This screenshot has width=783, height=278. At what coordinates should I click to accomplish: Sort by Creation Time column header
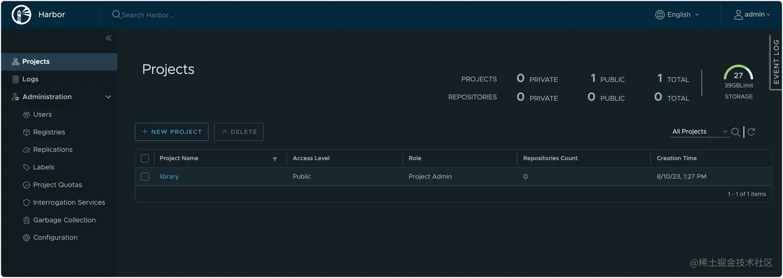(x=677, y=158)
